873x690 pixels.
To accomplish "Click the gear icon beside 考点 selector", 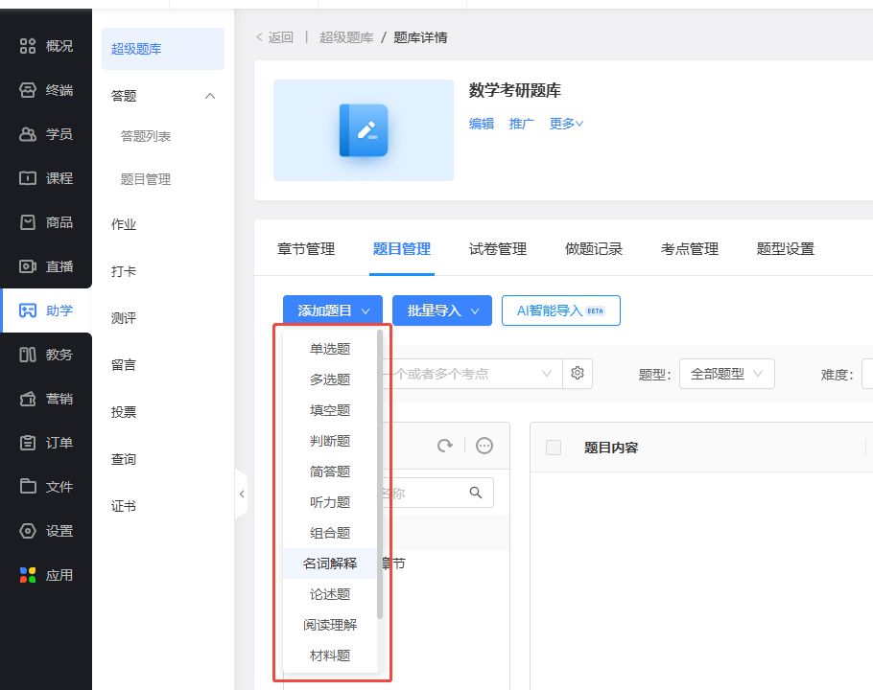I will [x=578, y=373].
